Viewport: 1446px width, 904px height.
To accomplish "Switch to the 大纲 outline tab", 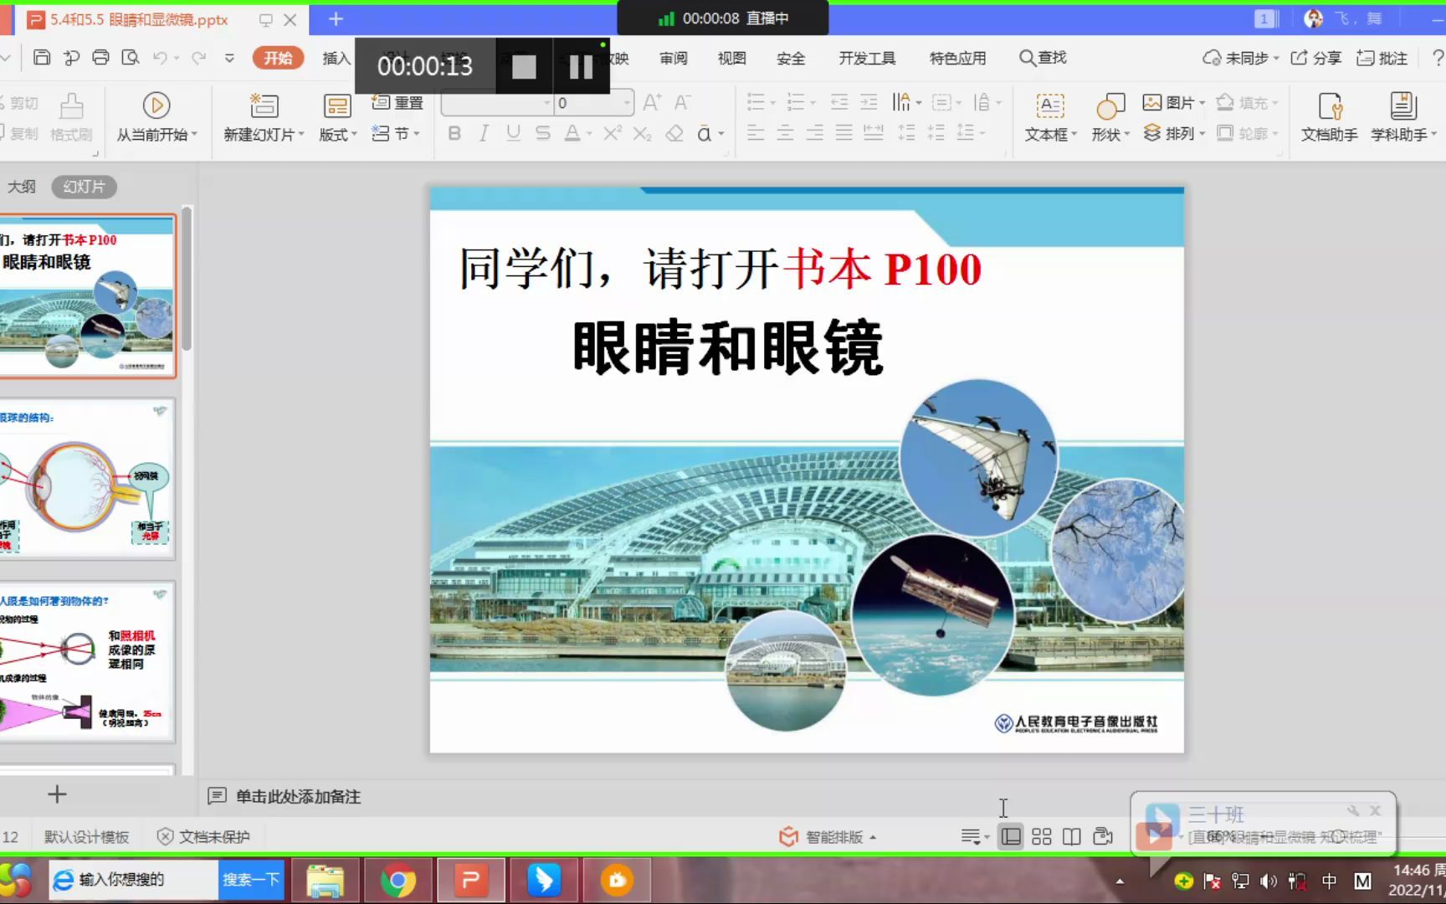I will click(x=22, y=187).
